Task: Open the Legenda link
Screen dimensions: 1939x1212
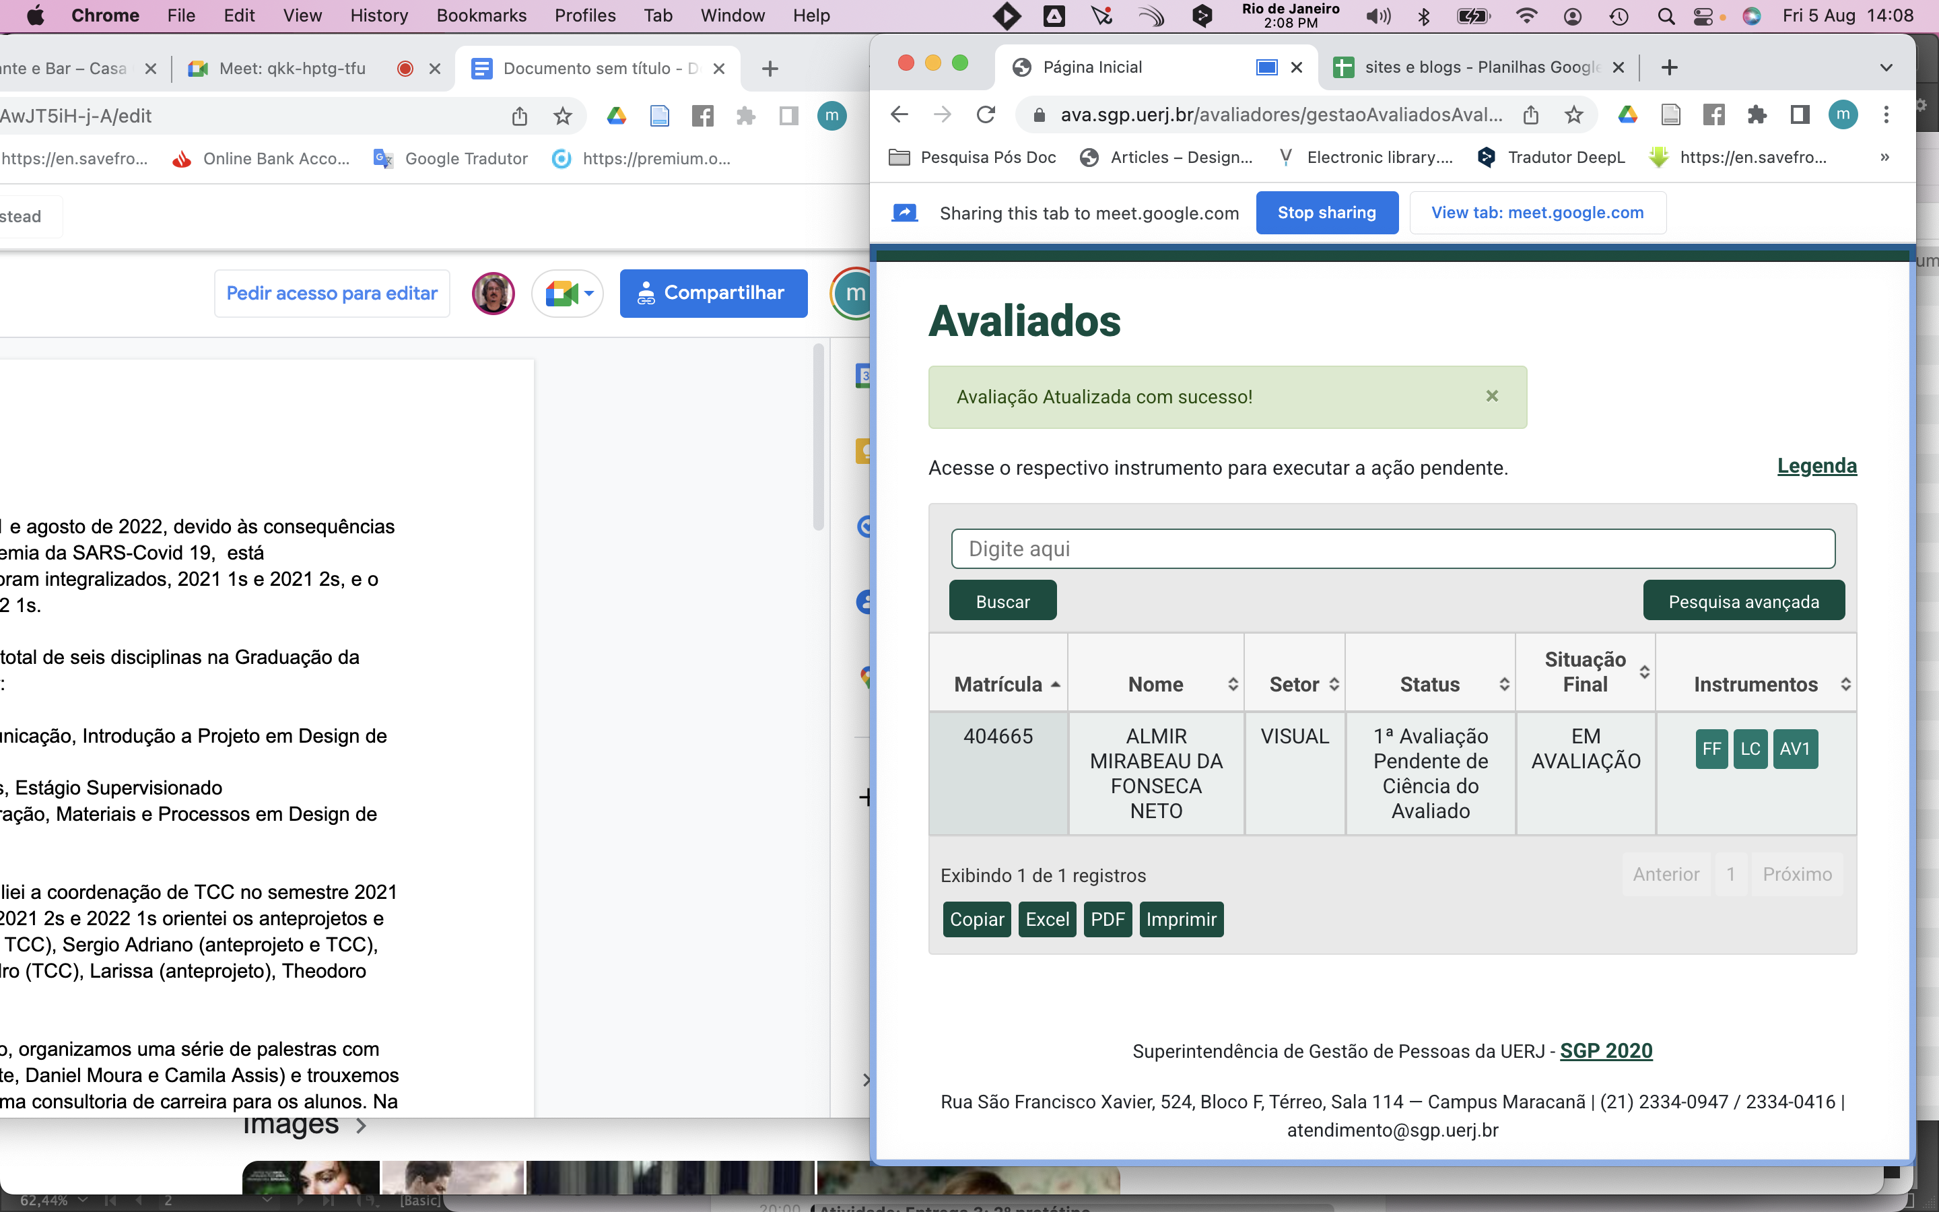Action: [x=1816, y=466]
